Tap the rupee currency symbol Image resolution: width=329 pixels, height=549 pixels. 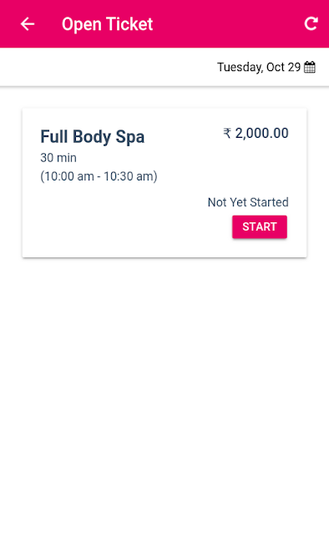point(227,133)
